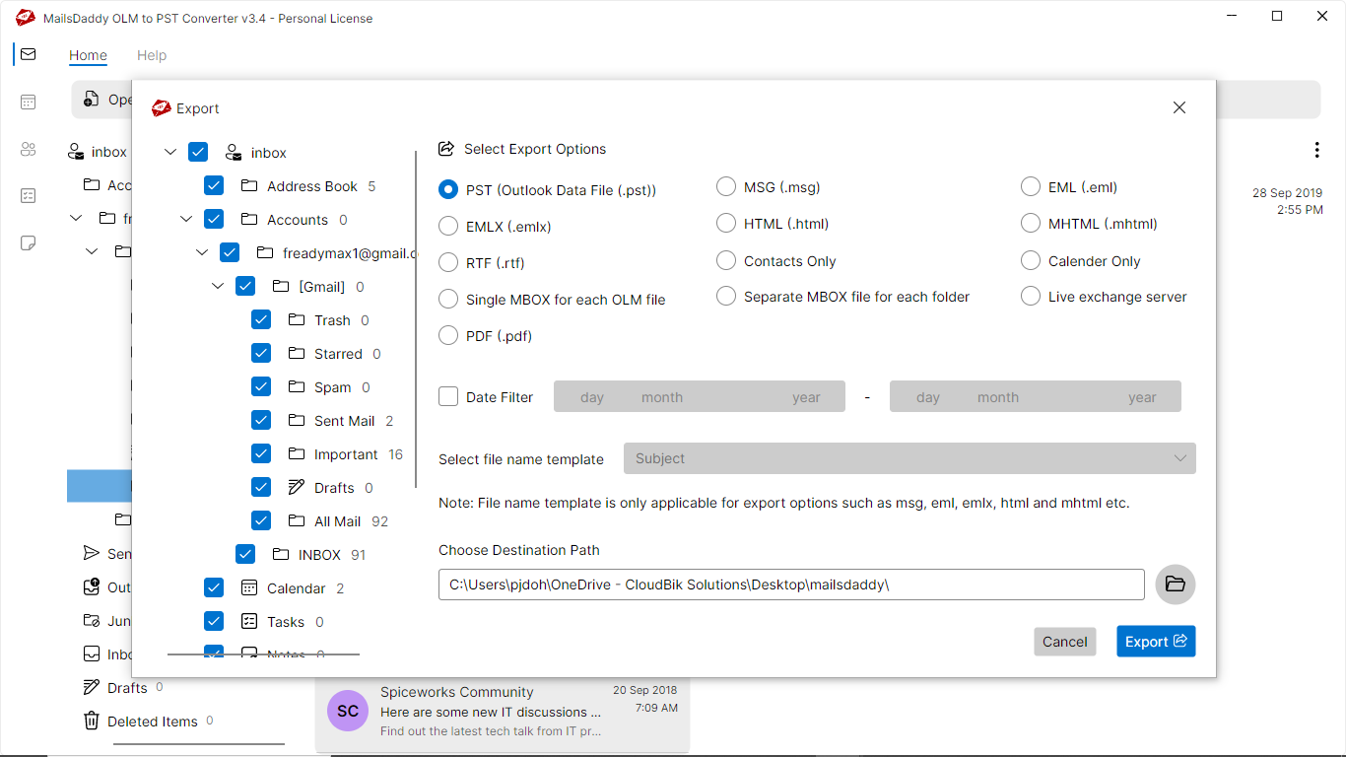The width and height of the screenshot is (1346, 757).
Task: Click the Deleted Items trash icon
Action: point(91,721)
